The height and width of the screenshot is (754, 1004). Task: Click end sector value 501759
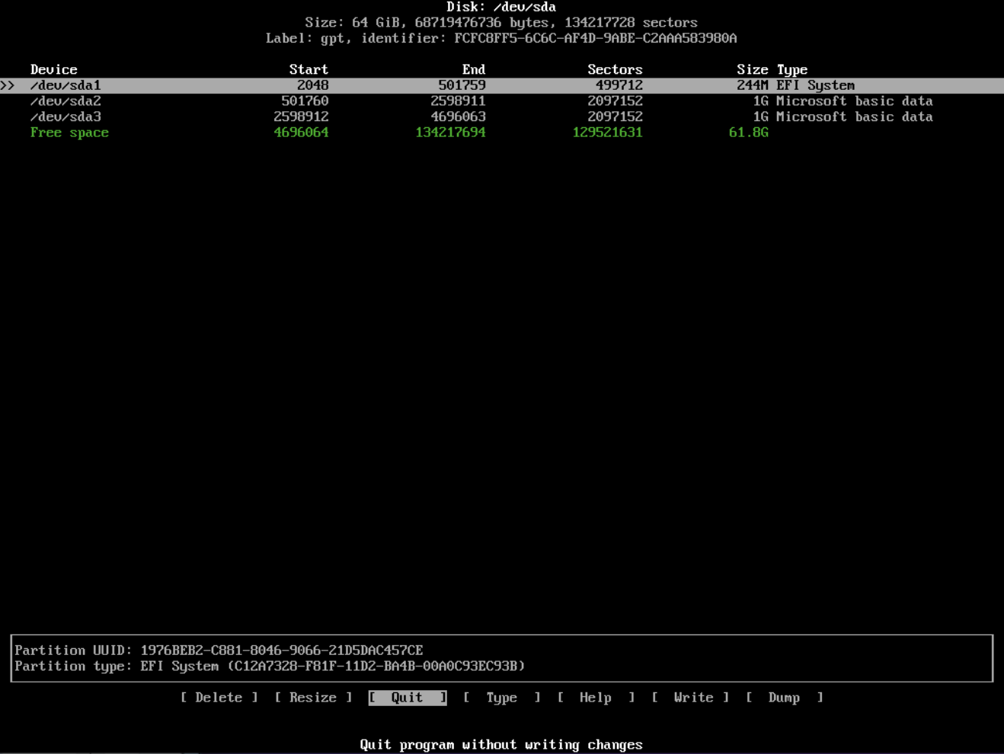click(x=462, y=85)
